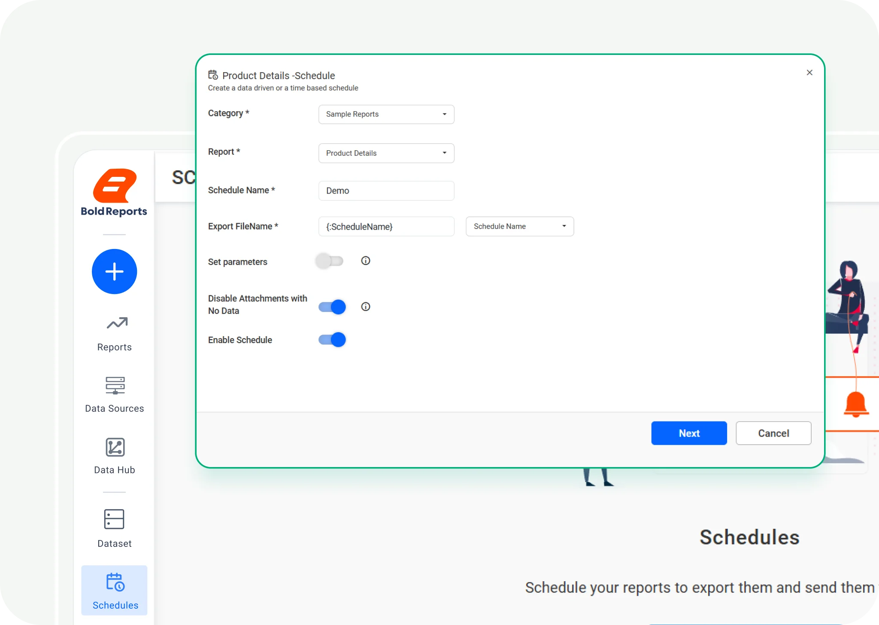Click the Data Sources icon

coord(115,386)
